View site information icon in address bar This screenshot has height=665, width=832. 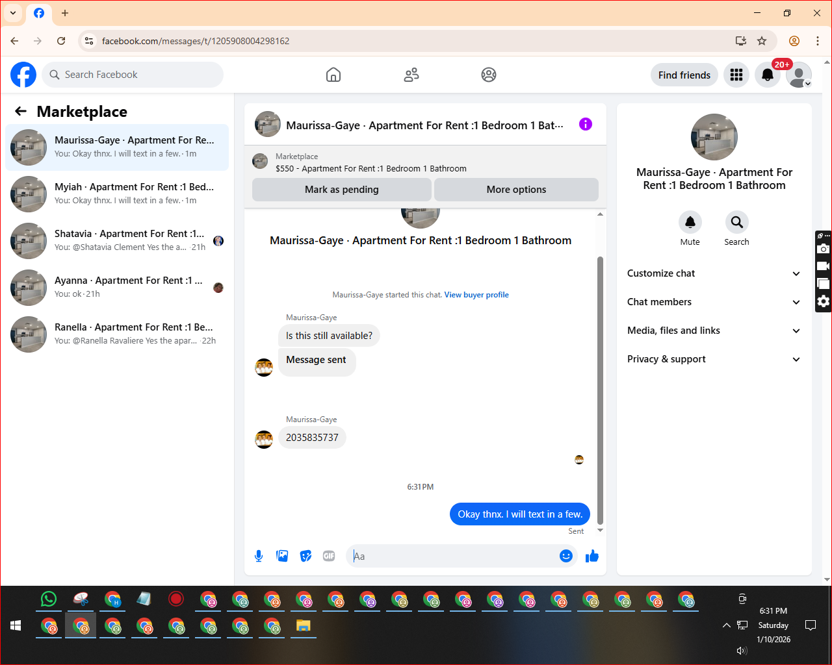(89, 41)
